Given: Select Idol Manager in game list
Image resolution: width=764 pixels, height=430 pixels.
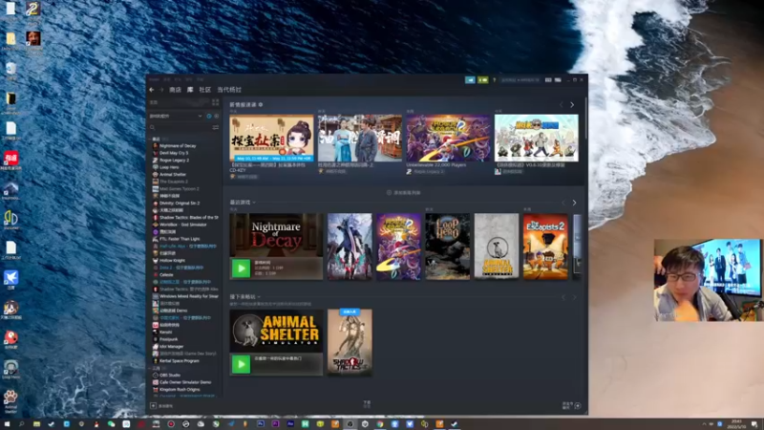Looking at the screenshot, I should pos(171,347).
